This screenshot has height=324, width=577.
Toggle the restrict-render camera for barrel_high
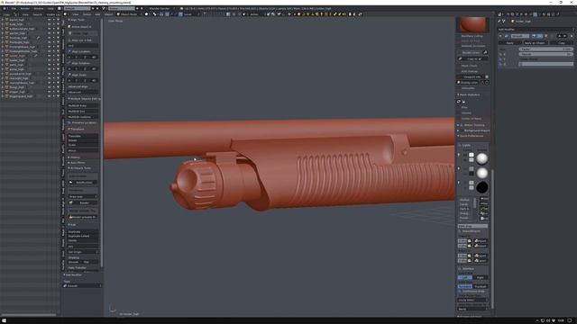click(x=58, y=20)
